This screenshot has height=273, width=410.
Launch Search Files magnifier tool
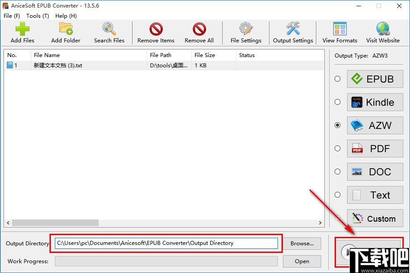[109, 33]
